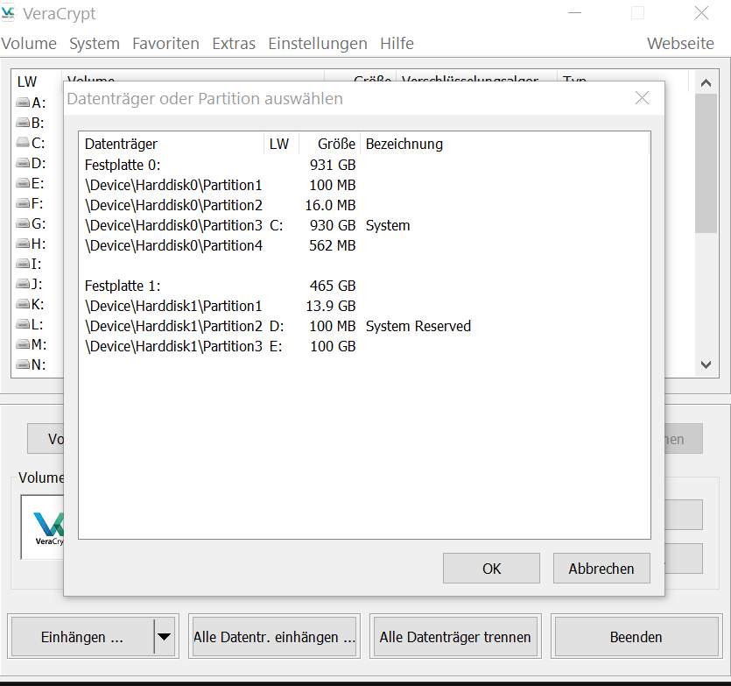
Task: Select the Festplatte 0: row
Action: 364,165
